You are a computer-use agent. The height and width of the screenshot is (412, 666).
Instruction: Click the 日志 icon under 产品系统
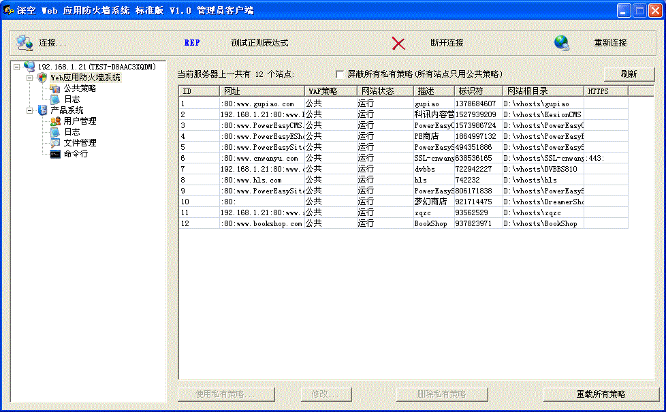click(55, 132)
